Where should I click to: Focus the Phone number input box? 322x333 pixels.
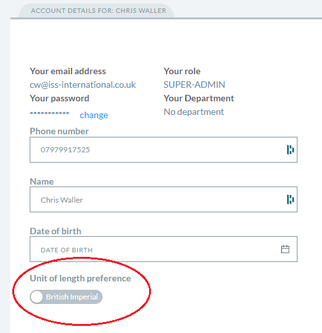click(x=163, y=150)
